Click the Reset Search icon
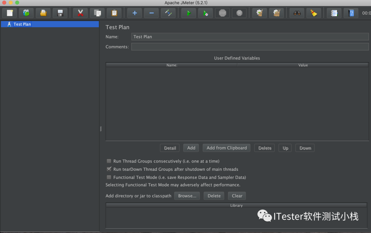The width and height of the screenshot is (371, 233). (x=314, y=13)
